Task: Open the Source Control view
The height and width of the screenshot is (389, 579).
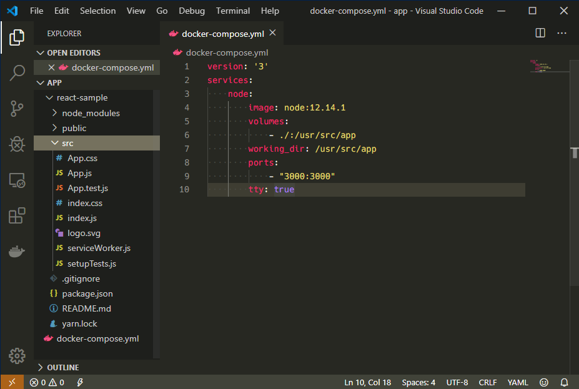Action: 17,109
